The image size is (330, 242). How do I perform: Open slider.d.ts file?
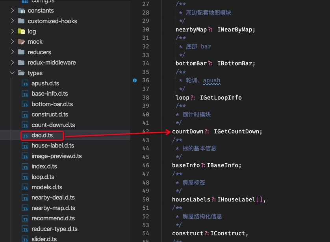pos(44,239)
